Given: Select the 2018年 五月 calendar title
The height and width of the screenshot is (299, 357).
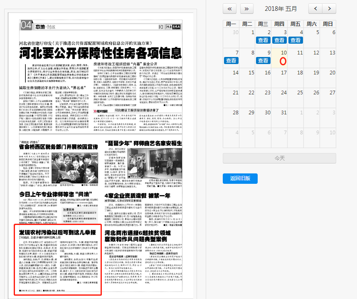Looking at the screenshot, I should [281, 9].
